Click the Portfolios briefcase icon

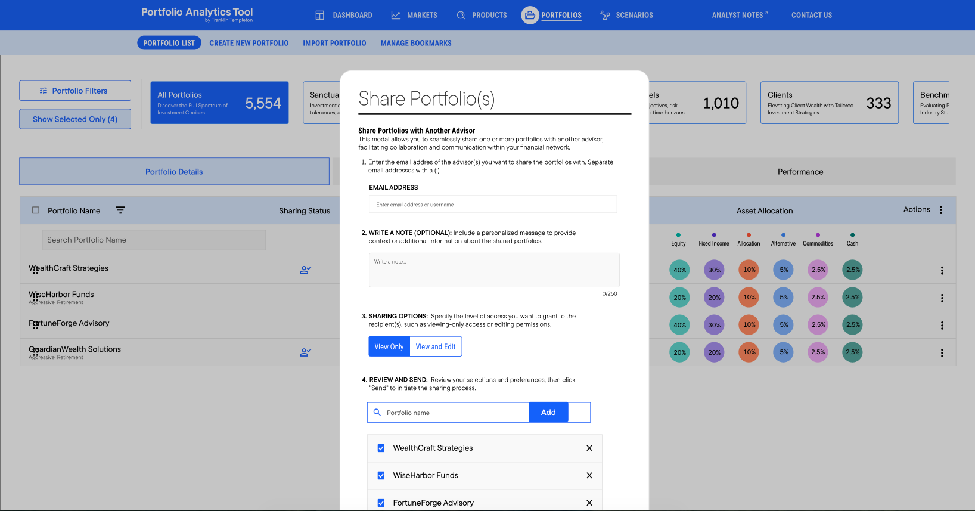point(530,15)
